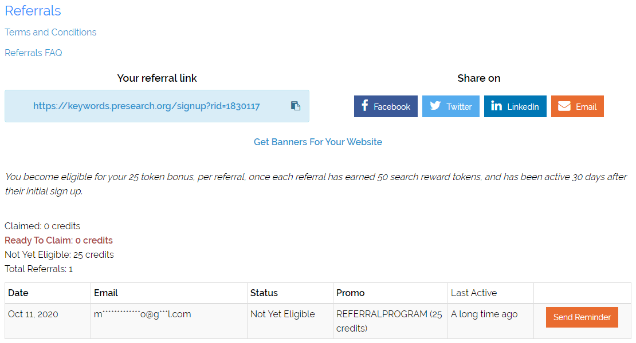Share the referral link via Twitter
Screen dimensions: 636x343
(450, 106)
